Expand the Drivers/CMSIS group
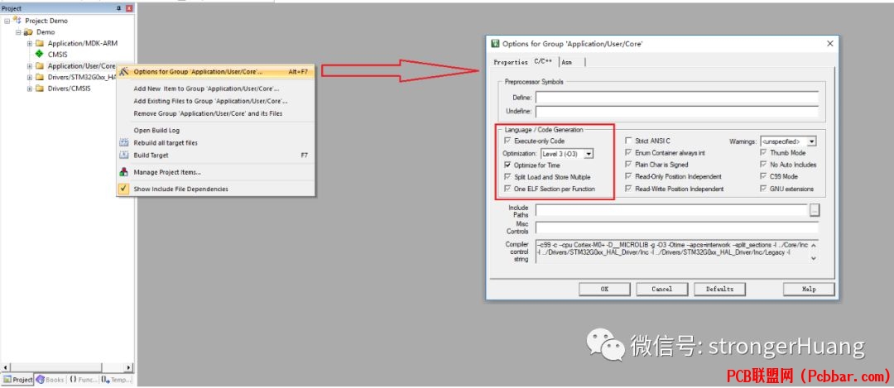Viewport: 894px width, 388px height. [x=30, y=89]
